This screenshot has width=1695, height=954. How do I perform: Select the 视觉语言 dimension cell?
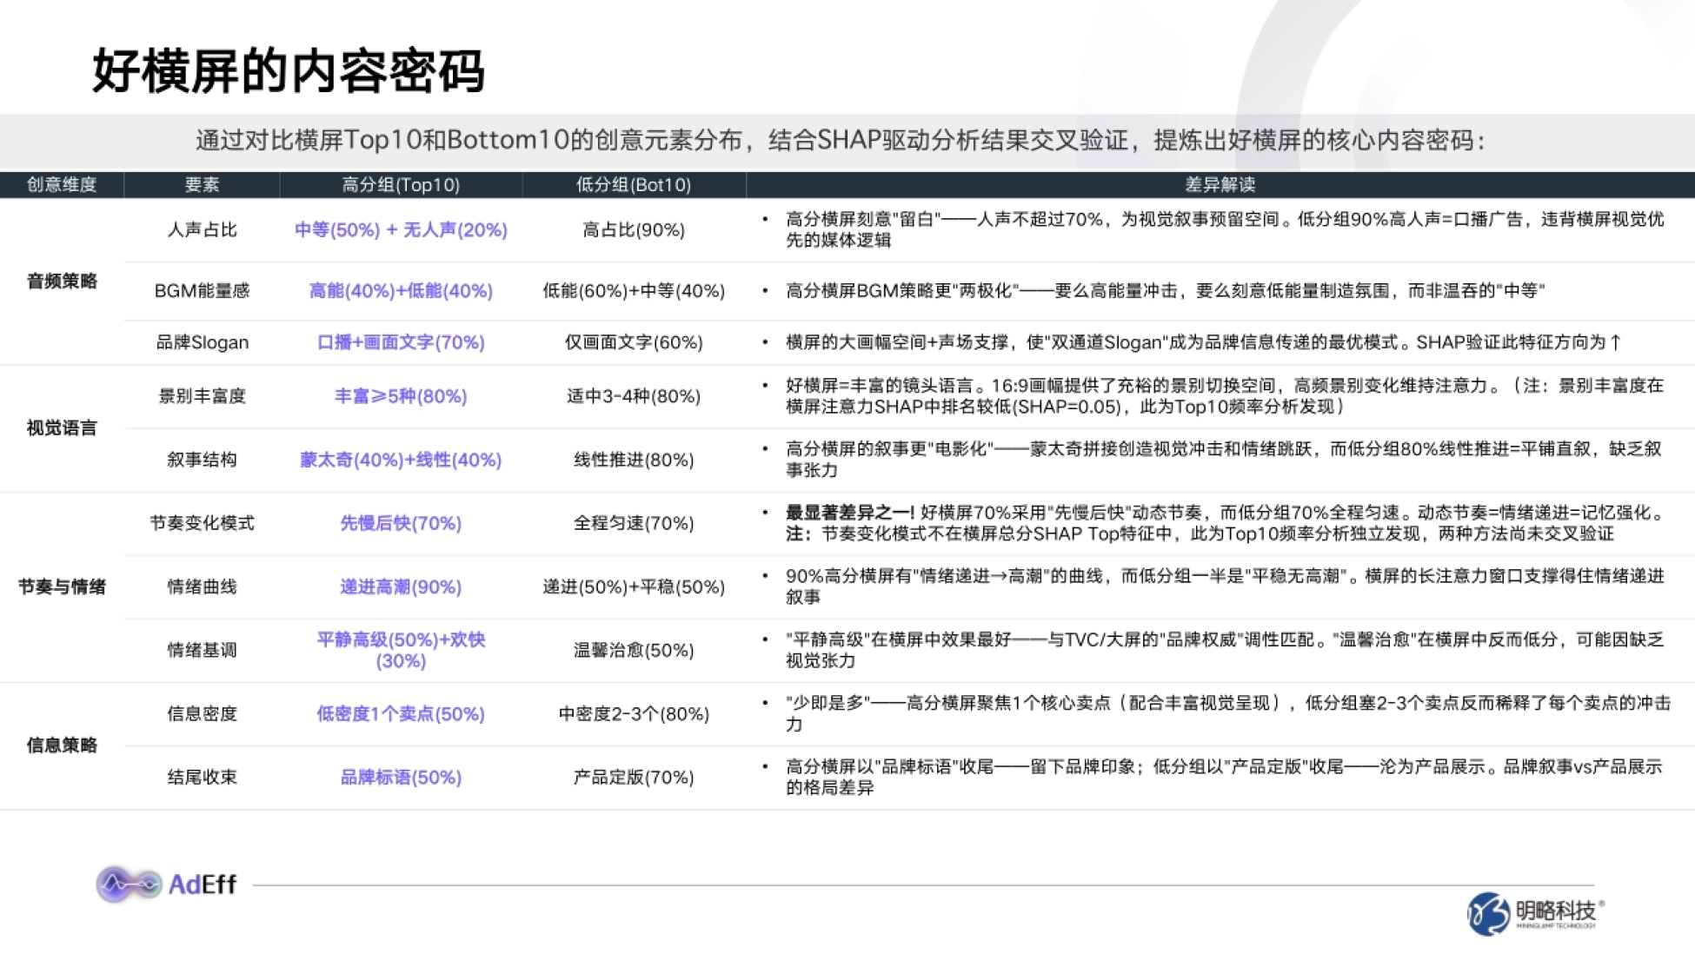[62, 427]
